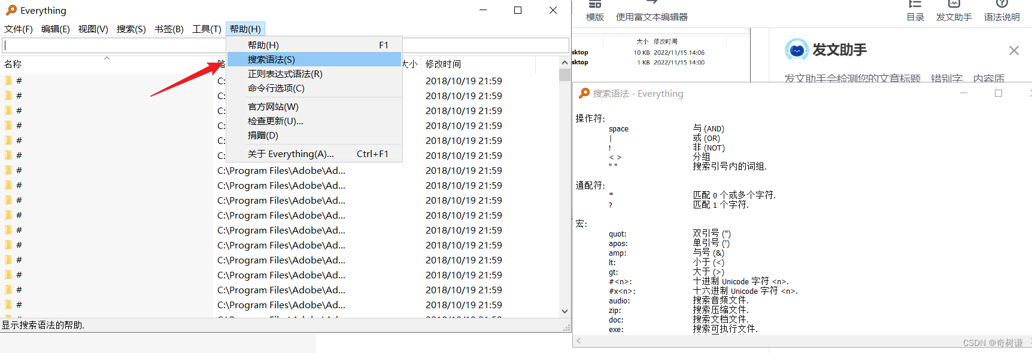This screenshot has width=1032, height=353.
Task: Open the 工具(T) menu
Action: pos(207,29)
